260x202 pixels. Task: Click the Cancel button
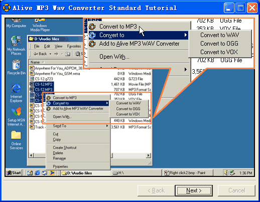(x=236, y=190)
